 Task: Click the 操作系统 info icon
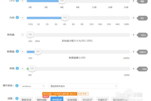pos(17,86)
